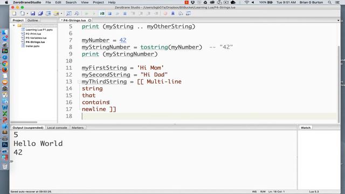The width and height of the screenshot is (345, 194).
Task: Click the Wi-Fi menu bar icon
Action: coord(247,2)
